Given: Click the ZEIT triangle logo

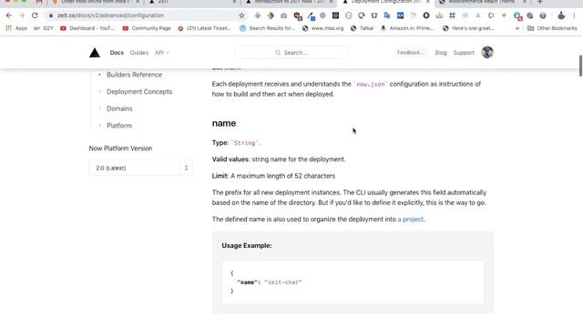Looking at the screenshot, I should pyautogui.click(x=95, y=53).
